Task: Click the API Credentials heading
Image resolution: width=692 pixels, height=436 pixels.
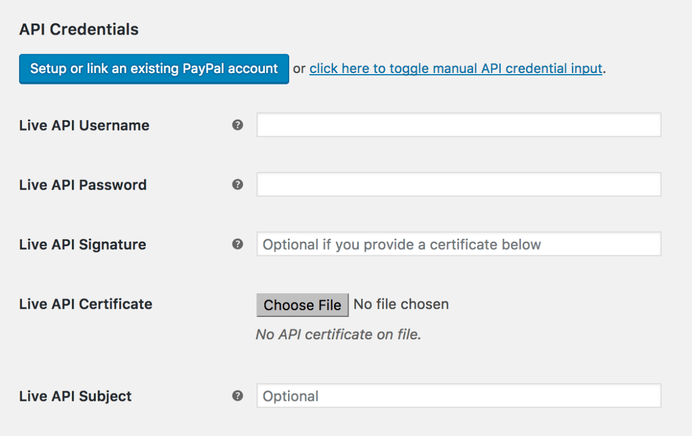Action: click(78, 29)
